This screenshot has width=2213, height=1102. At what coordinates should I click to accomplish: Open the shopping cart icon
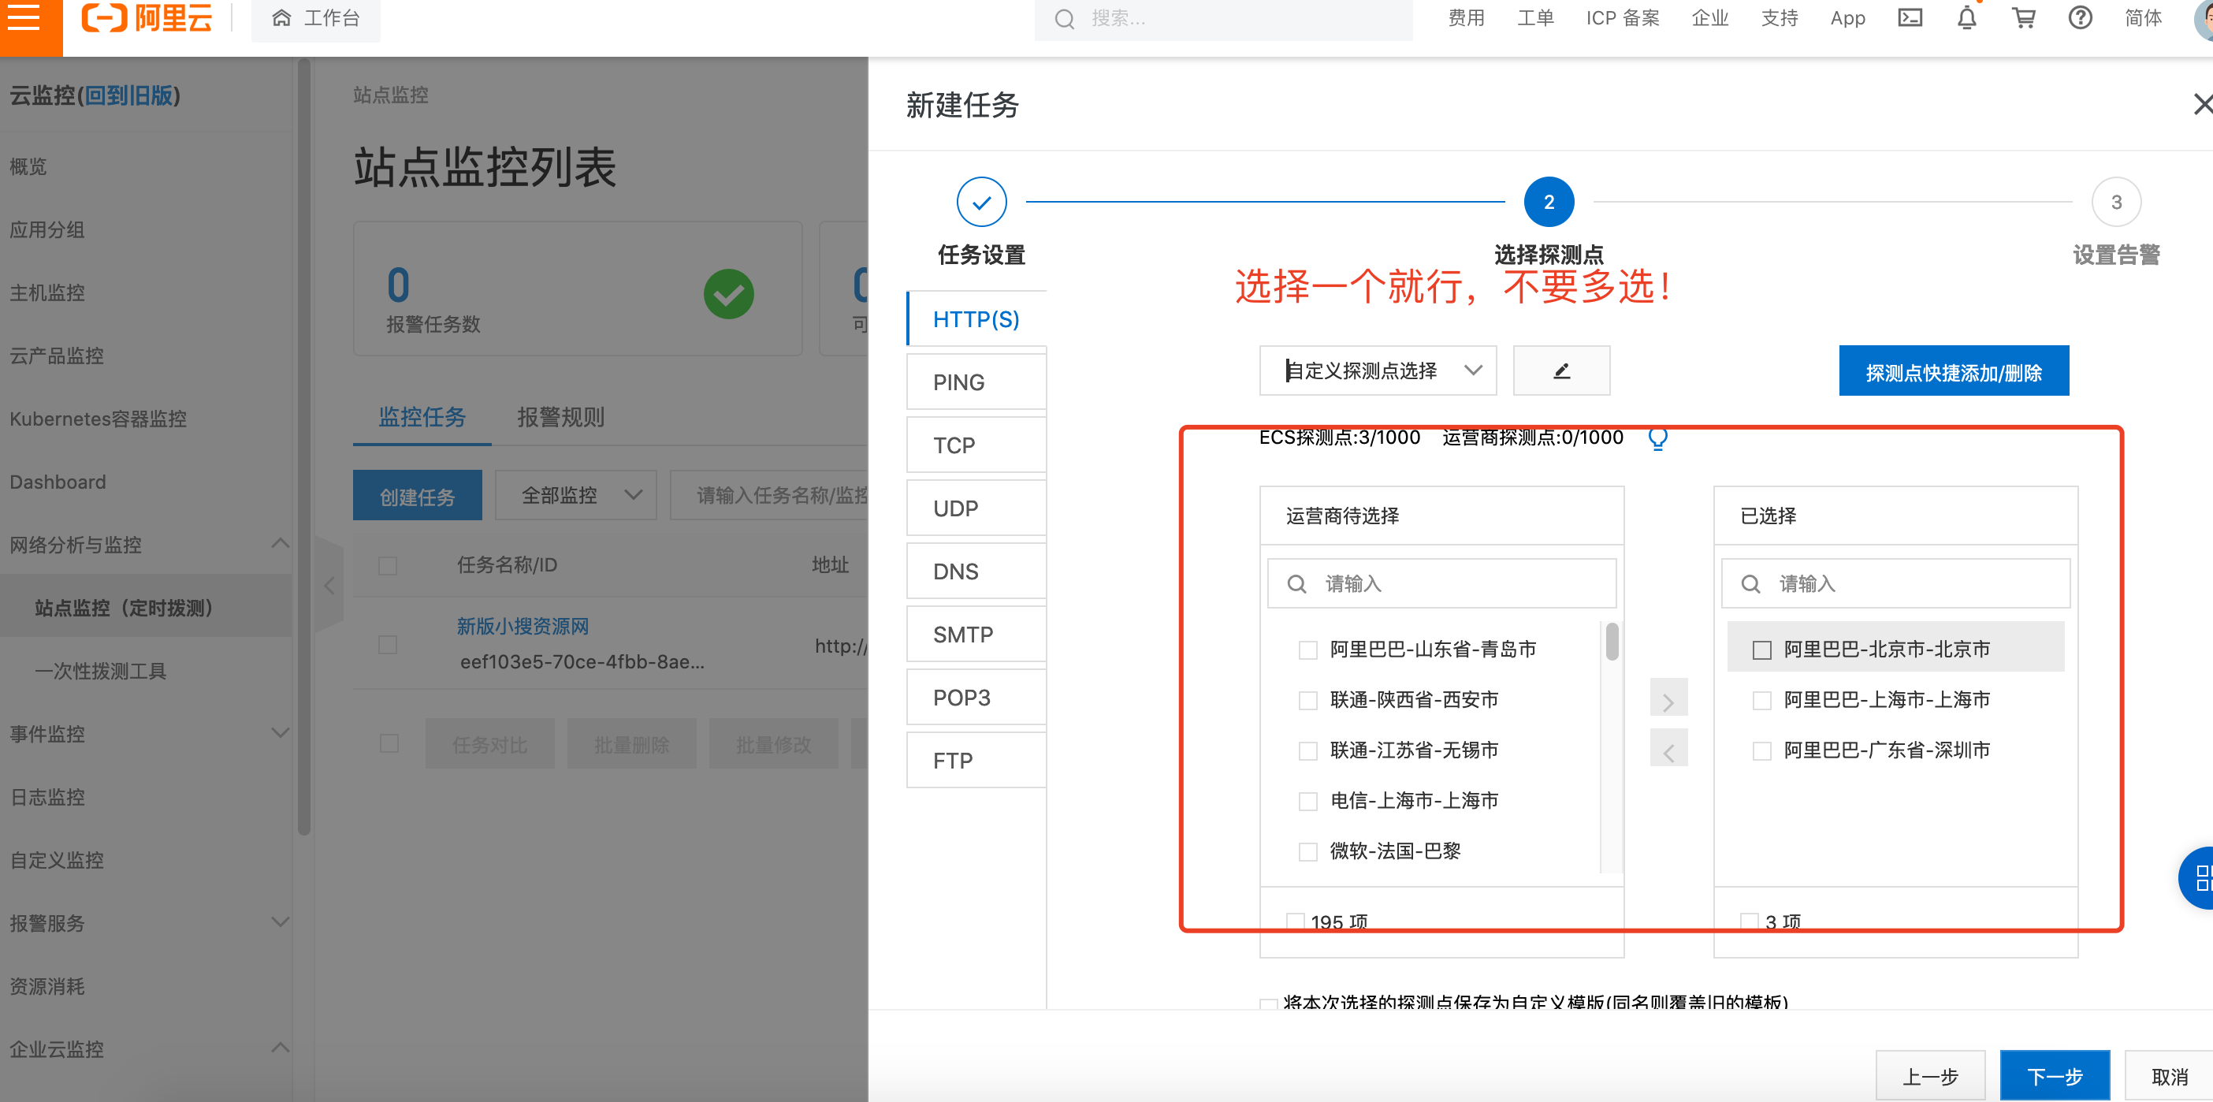point(2023,18)
